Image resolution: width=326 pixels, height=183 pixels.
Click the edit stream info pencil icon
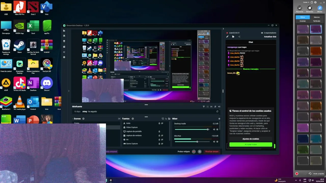(x=227, y=37)
